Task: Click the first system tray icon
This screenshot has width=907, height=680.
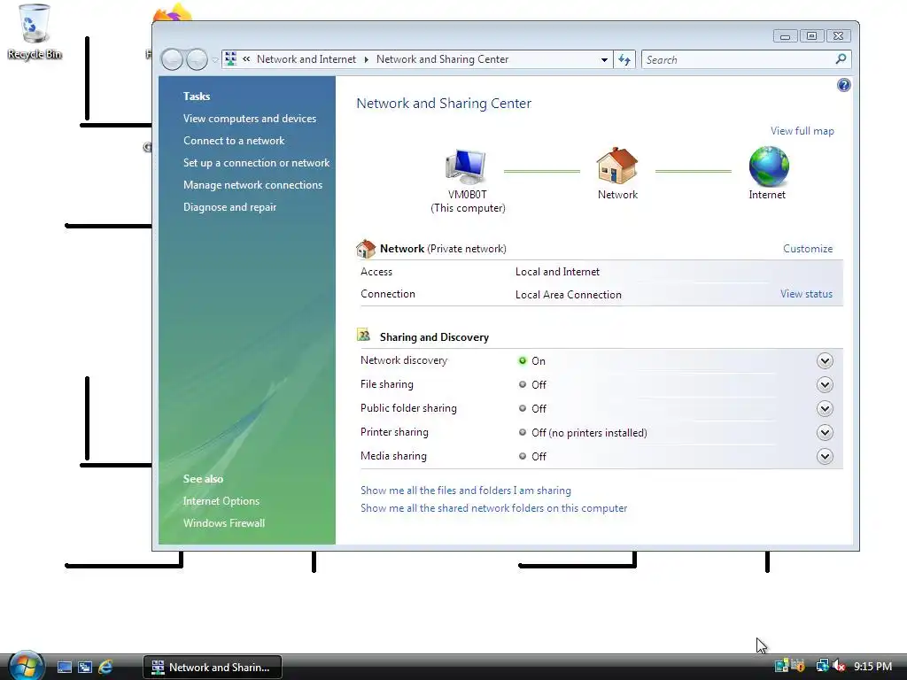Action: (x=781, y=666)
